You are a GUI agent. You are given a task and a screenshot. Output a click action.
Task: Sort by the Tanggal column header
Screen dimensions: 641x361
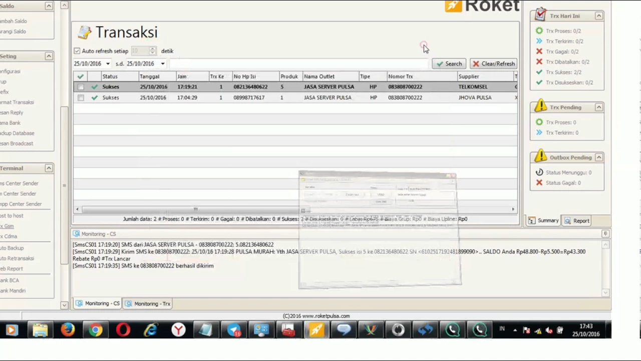point(157,76)
